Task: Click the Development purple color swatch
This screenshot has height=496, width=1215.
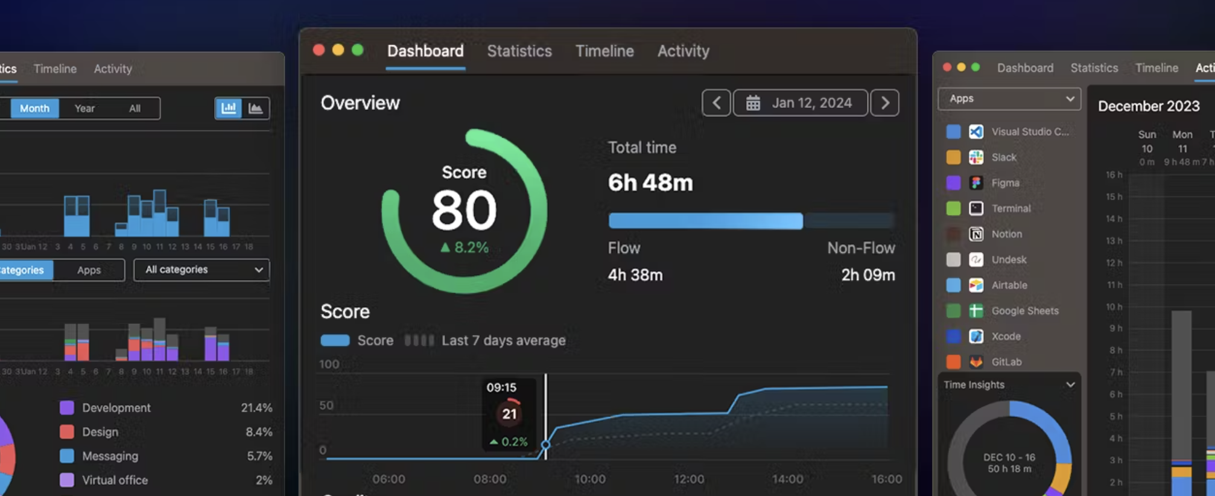Action: [67, 408]
